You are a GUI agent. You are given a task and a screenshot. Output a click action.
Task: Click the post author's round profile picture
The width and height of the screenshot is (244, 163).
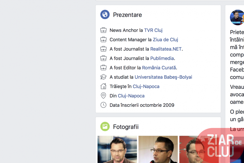point(237,17)
